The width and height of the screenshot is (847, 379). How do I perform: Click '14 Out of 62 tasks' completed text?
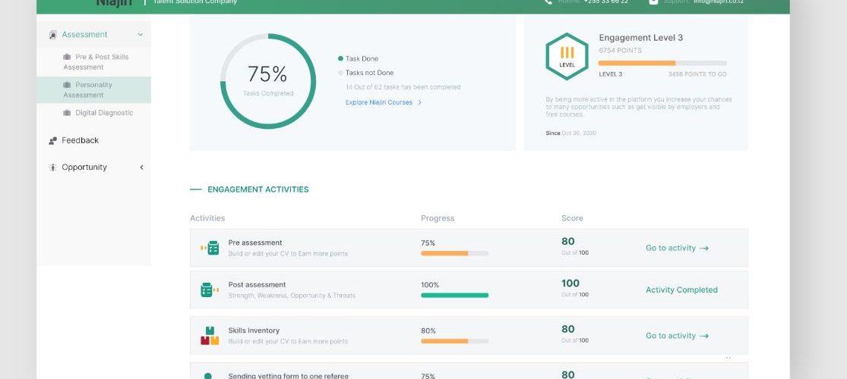click(x=403, y=87)
